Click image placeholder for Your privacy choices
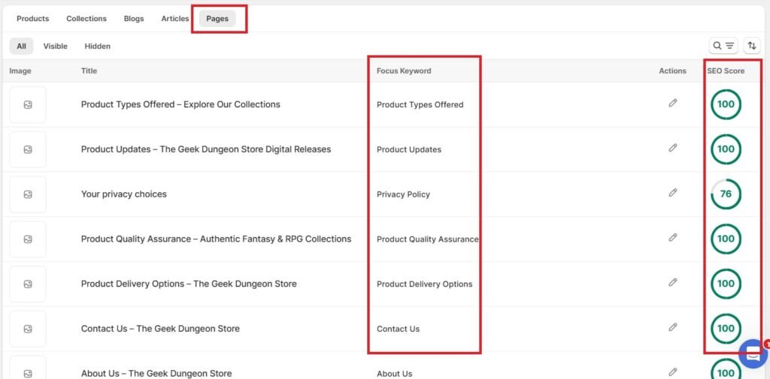The width and height of the screenshot is (770, 379). [28, 194]
